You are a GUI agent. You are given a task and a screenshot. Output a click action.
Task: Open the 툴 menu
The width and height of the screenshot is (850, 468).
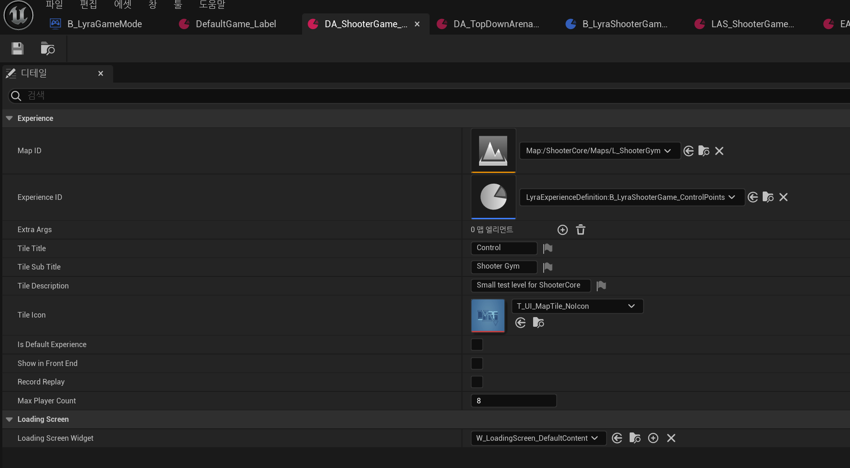tap(178, 5)
